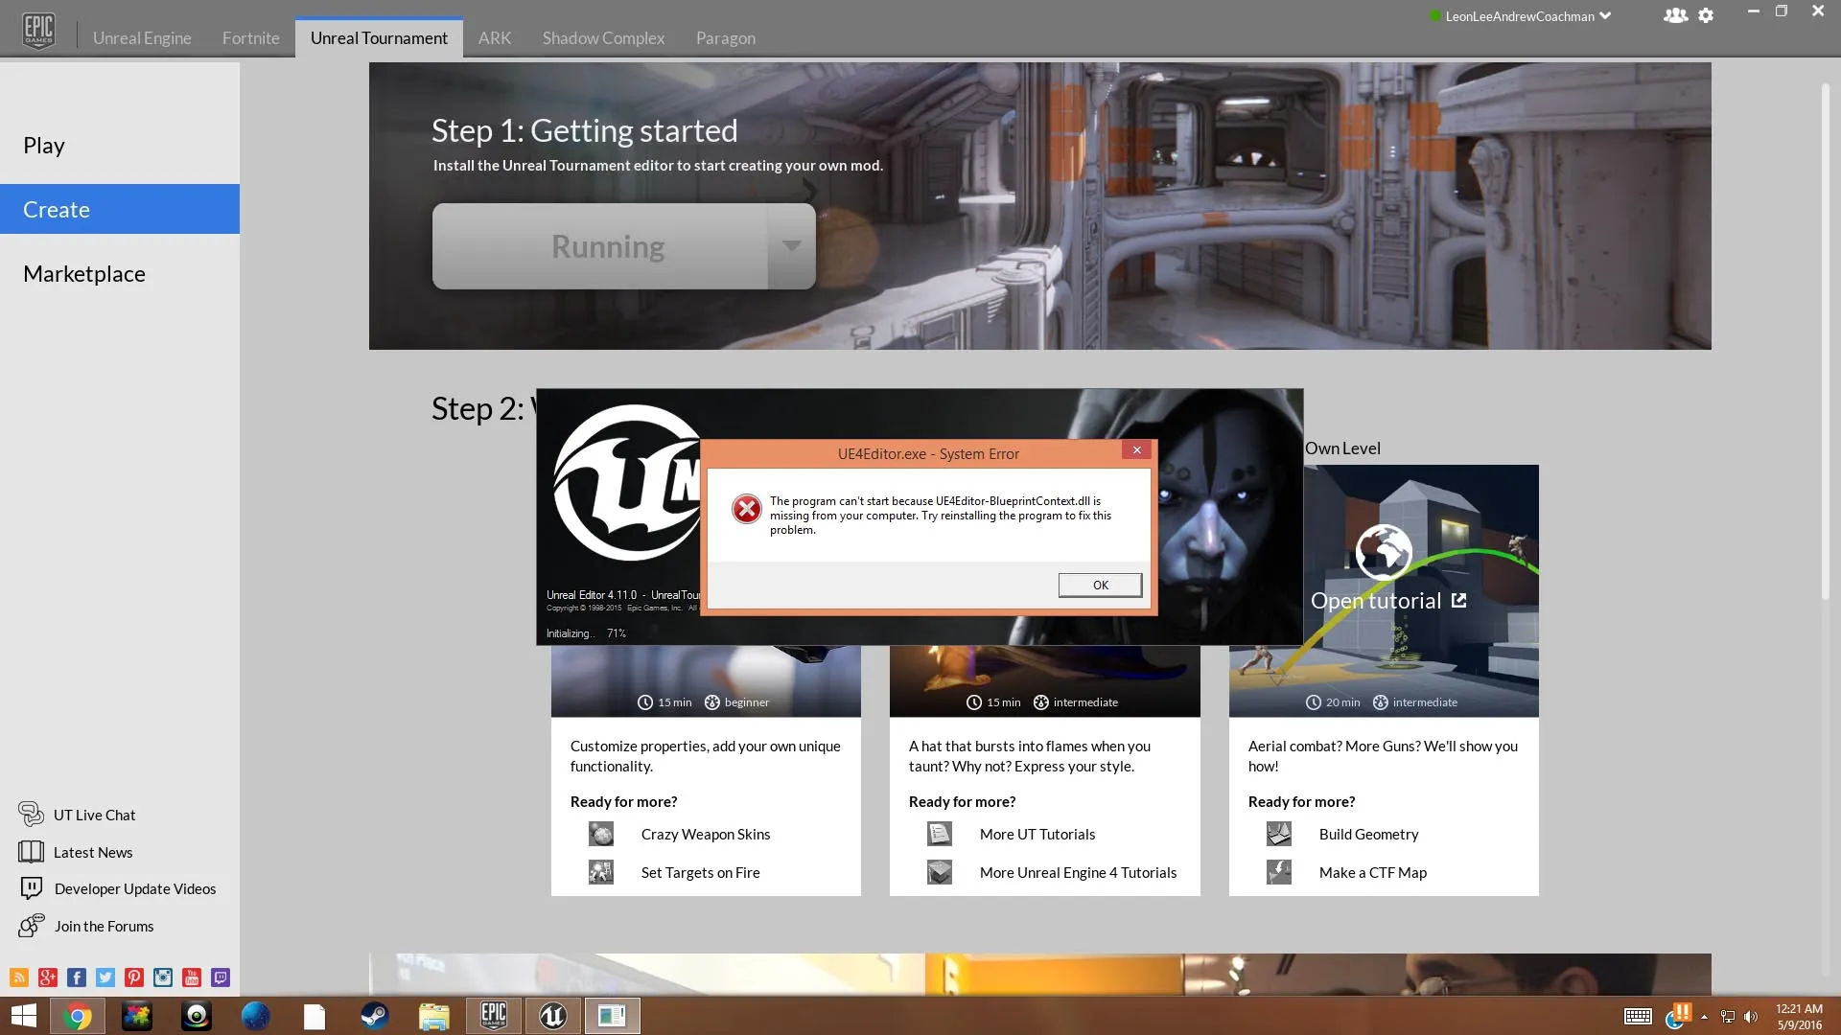Click the Running launch button
The image size is (1841, 1035).
(600, 246)
